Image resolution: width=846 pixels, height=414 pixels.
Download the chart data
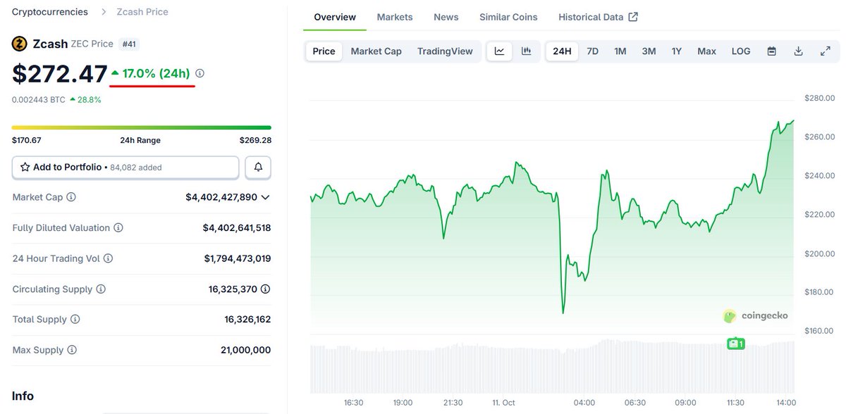coord(798,51)
